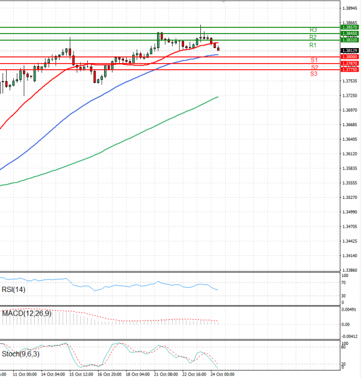361x378 pixels.
Task: Select the red 1.37870 price tag
Action: click(x=350, y=64)
